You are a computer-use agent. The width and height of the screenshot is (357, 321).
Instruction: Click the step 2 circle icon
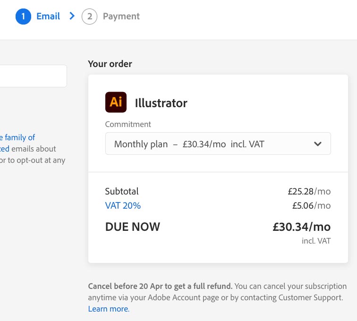pos(89,17)
